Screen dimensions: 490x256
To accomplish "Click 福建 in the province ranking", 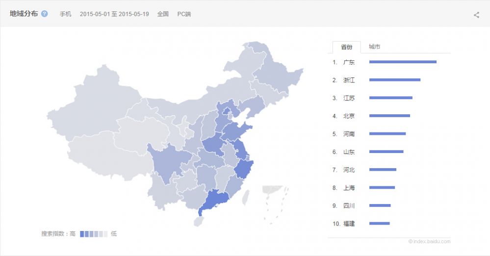I will coord(349,224).
